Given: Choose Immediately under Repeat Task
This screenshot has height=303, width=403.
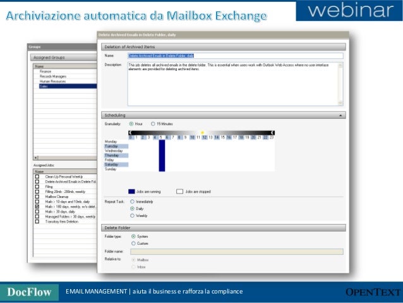Looking at the screenshot, I should click(x=132, y=202).
